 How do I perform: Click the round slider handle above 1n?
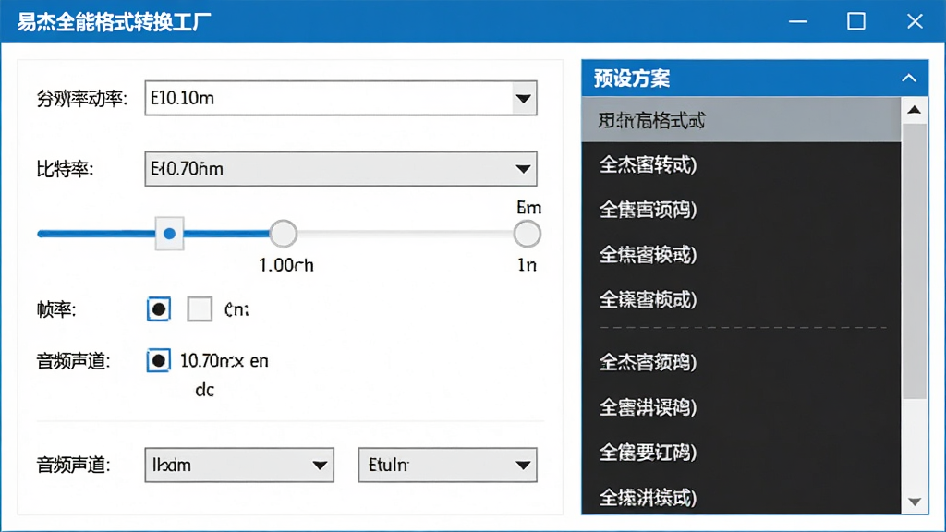pos(527,234)
